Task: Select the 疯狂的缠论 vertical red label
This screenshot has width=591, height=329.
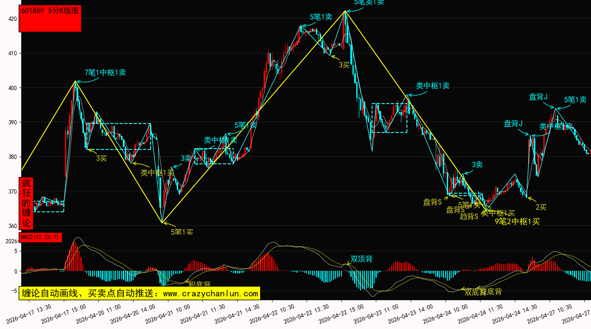Action: (x=26, y=203)
